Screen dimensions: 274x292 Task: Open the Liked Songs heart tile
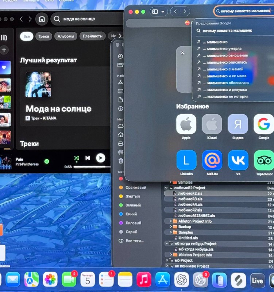point(5,68)
